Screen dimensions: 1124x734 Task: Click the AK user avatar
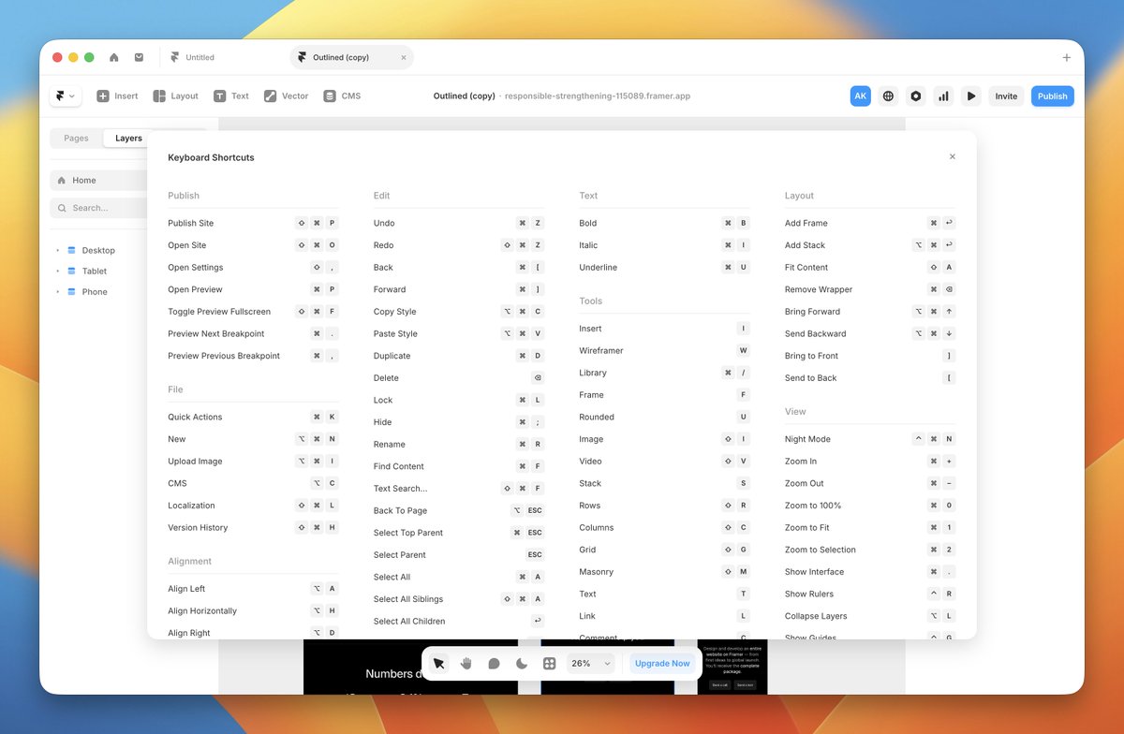861,95
